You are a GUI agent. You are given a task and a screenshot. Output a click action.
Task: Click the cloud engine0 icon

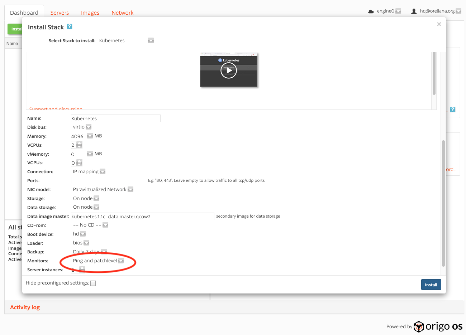(x=371, y=11)
